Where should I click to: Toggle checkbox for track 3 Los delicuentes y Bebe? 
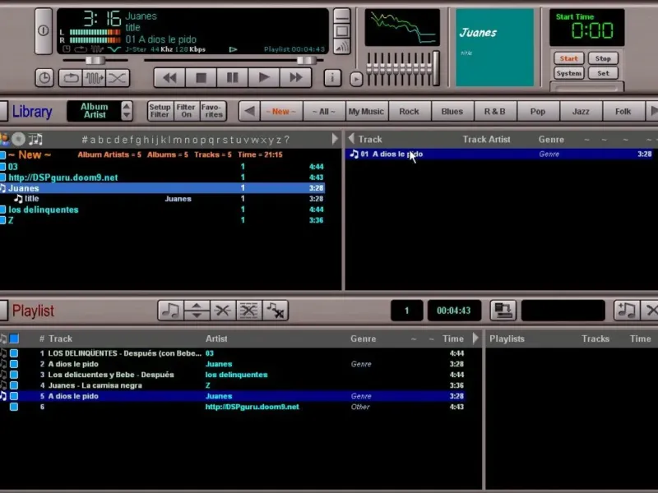14,375
